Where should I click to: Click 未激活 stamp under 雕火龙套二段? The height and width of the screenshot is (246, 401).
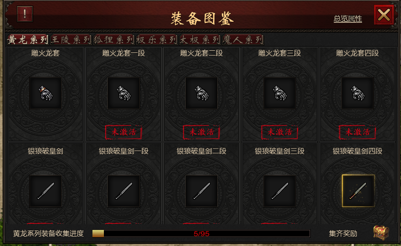[x=202, y=132]
